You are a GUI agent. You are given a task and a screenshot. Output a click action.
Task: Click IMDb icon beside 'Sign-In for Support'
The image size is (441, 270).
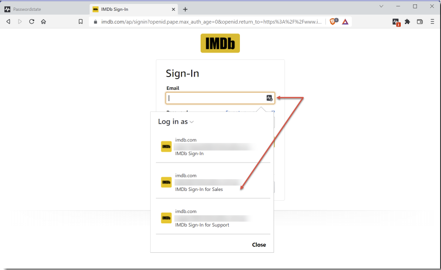pos(166,218)
